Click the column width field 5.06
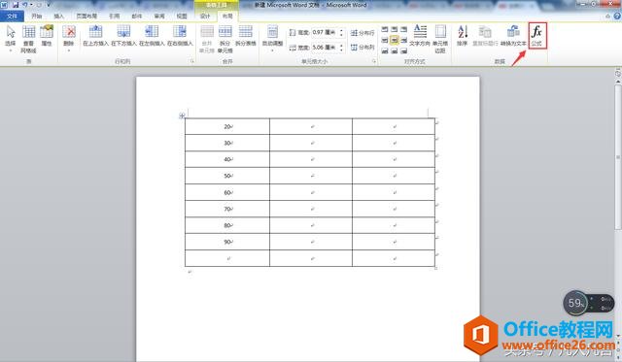This screenshot has width=622, height=362. click(x=325, y=48)
